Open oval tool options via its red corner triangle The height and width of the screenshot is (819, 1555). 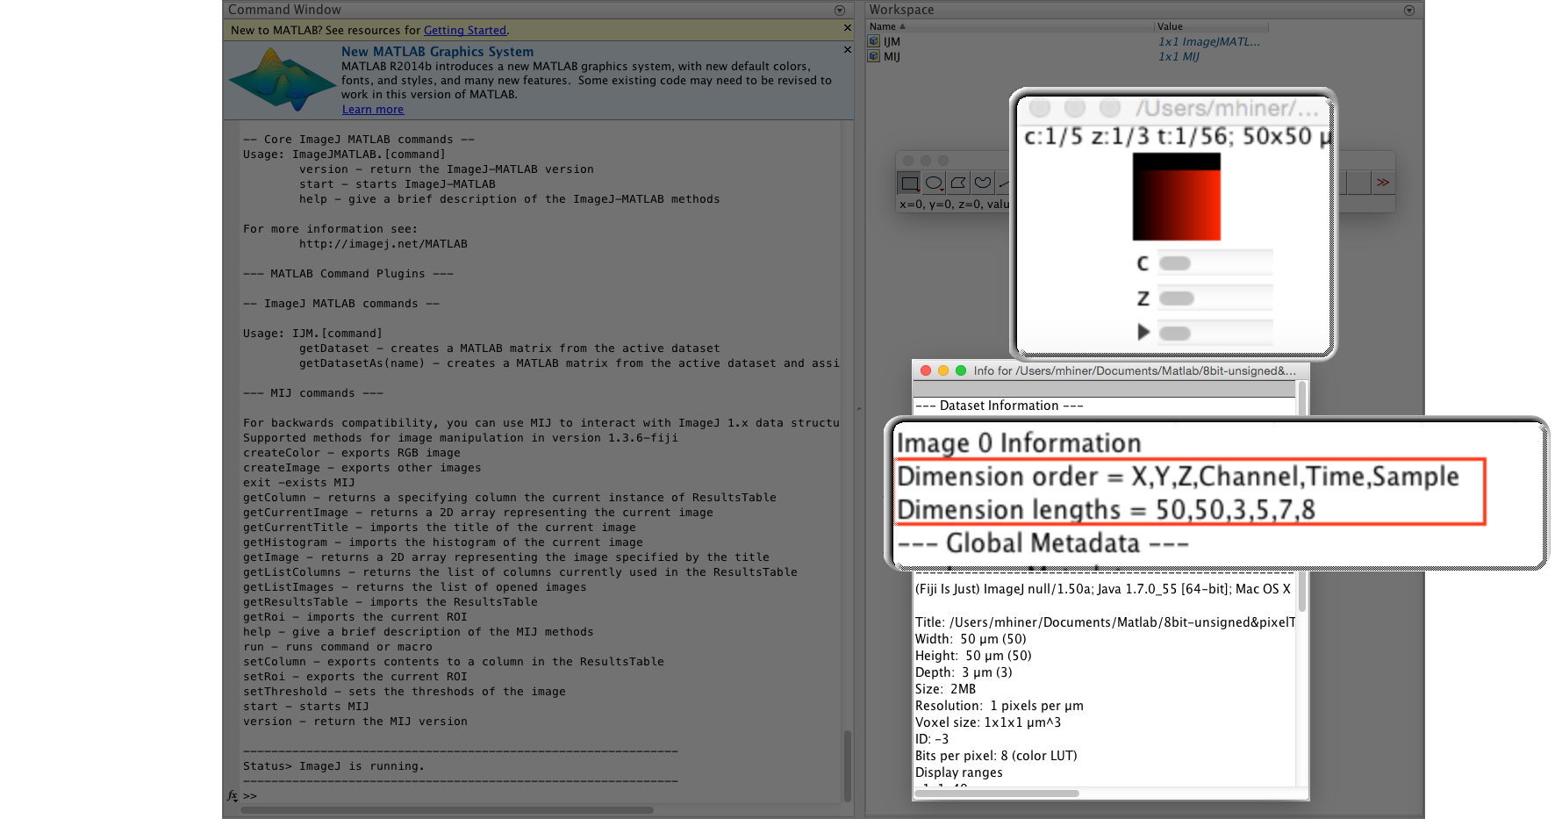pyautogui.click(x=942, y=190)
